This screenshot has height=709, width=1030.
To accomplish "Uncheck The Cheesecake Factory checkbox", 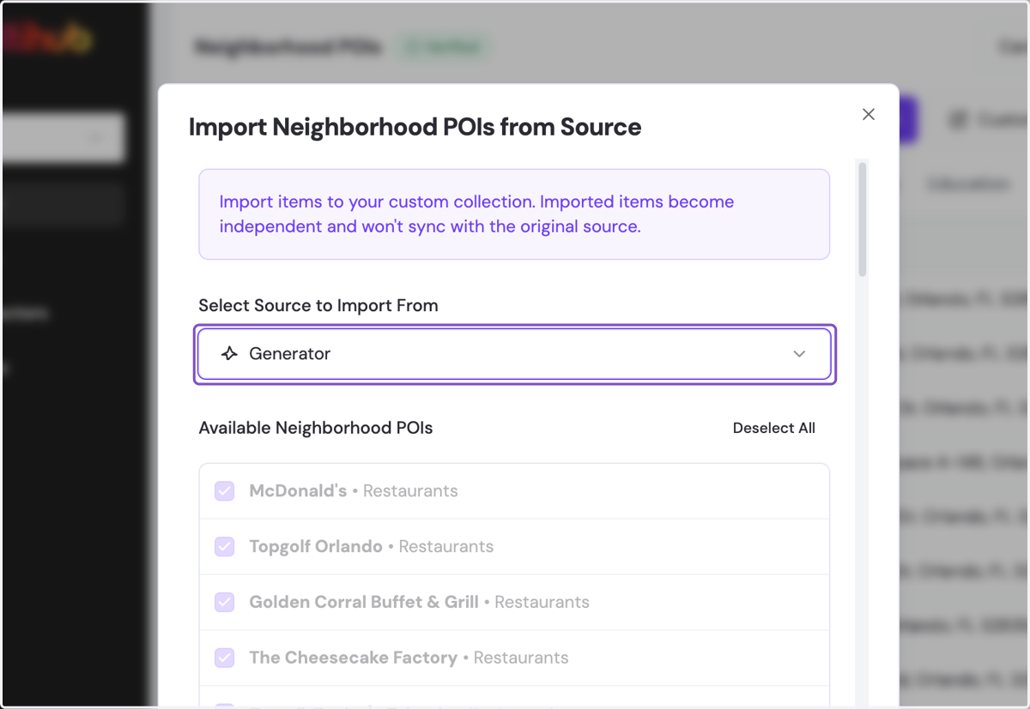I will click(224, 658).
